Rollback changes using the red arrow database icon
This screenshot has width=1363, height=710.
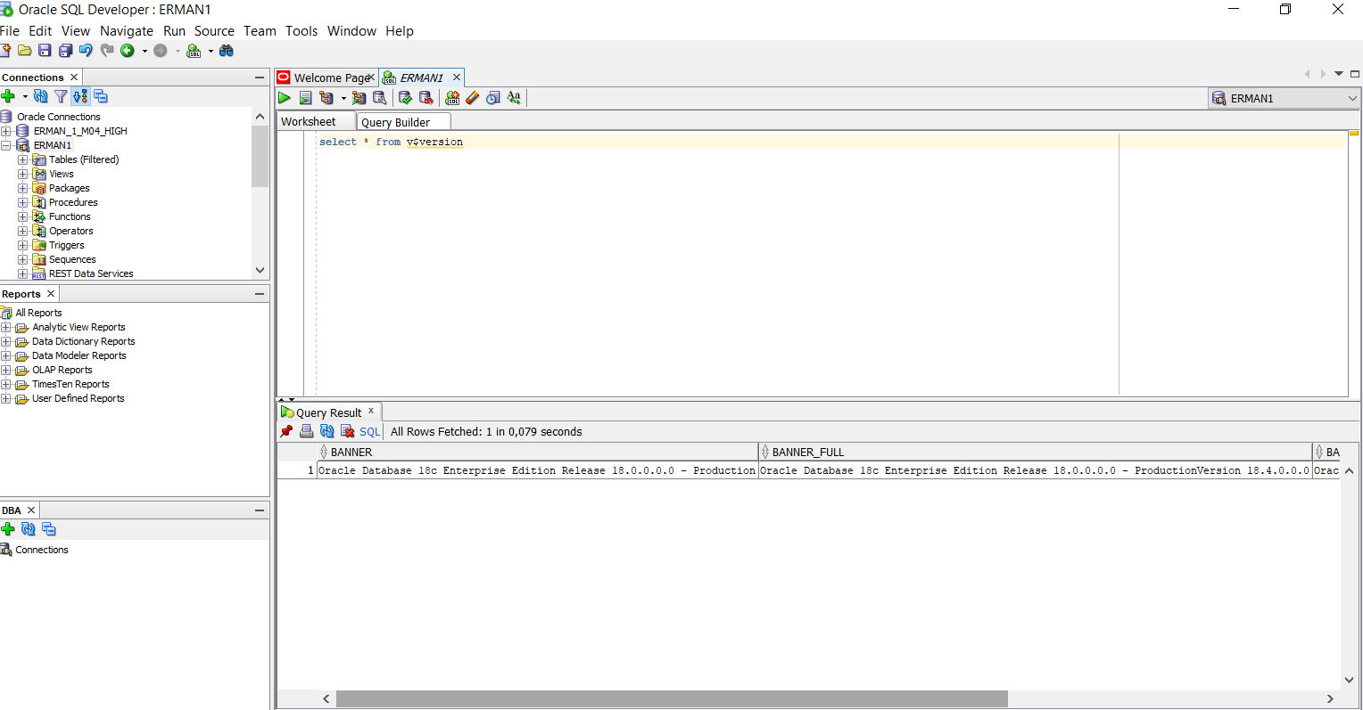pyautogui.click(x=426, y=98)
